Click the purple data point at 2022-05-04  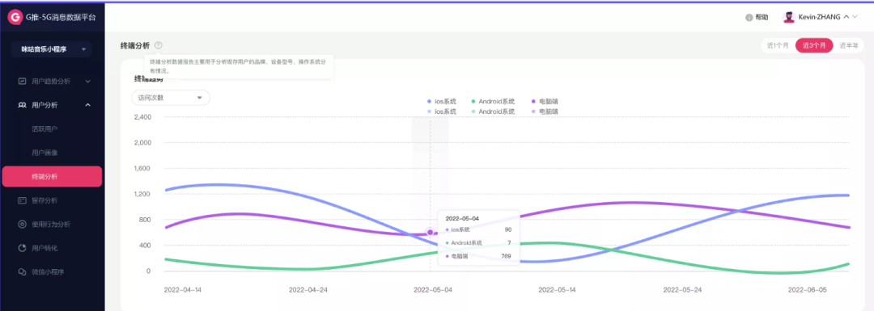coord(430,232)
